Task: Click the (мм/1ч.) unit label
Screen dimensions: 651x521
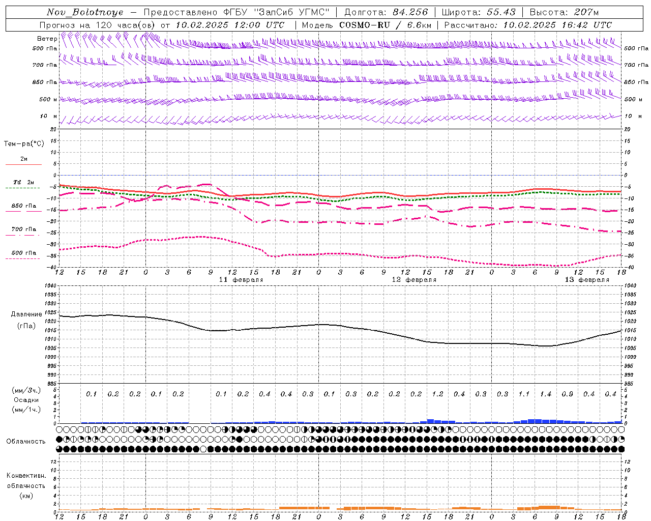Action: tap(26, 410)
